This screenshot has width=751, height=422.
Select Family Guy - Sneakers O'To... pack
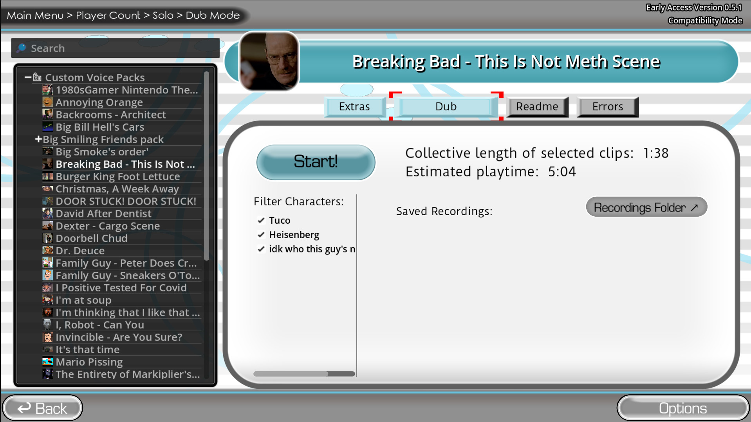coord(121,275)
